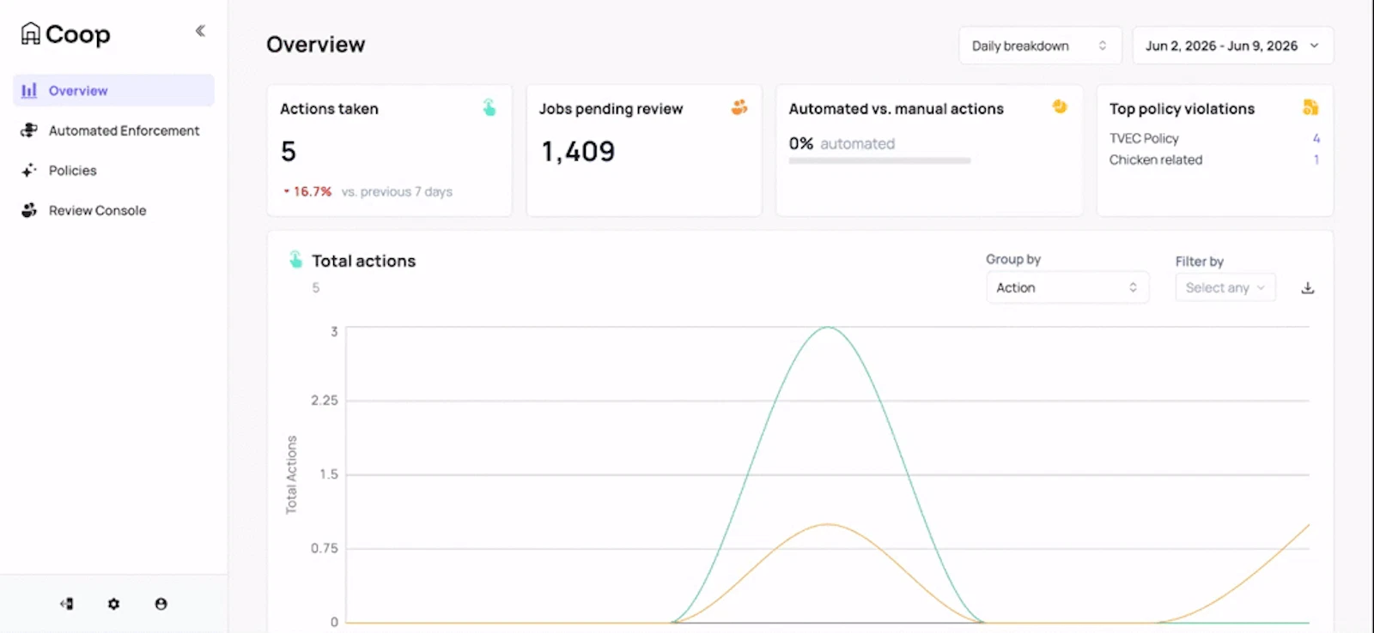Open the Jun 2 - Jun 9 date range picker

click(x=1233, y=45)
